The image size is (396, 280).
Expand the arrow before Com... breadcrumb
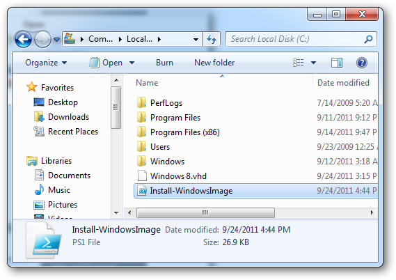coord(82,39)
